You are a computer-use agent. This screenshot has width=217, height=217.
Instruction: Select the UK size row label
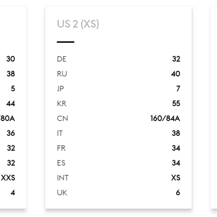62,193
